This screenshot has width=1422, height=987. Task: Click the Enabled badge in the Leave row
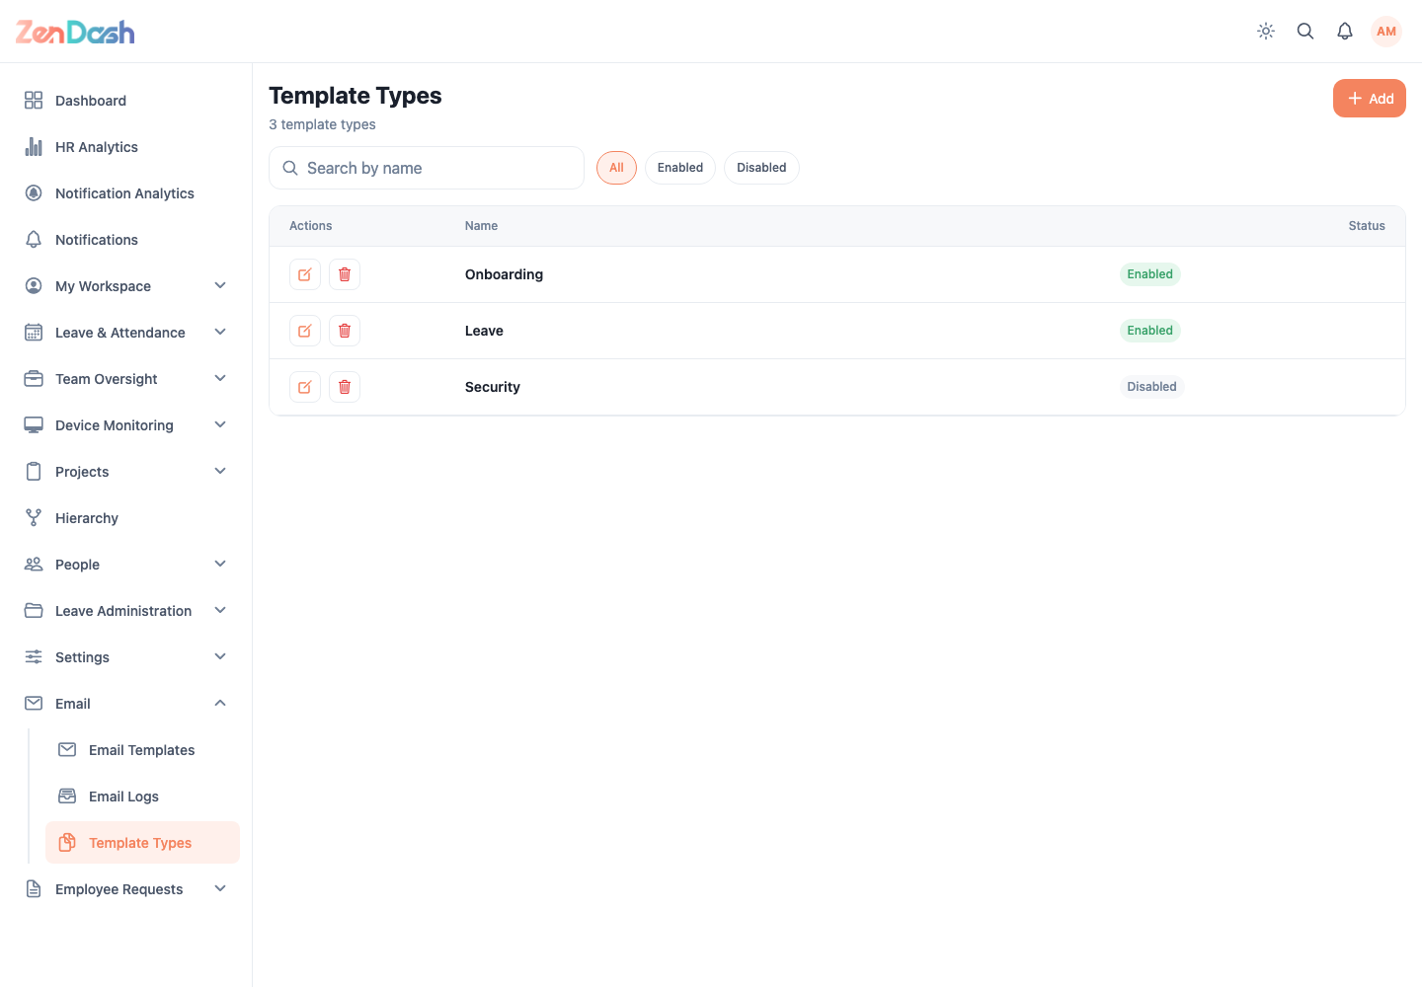pos(1150,331)
